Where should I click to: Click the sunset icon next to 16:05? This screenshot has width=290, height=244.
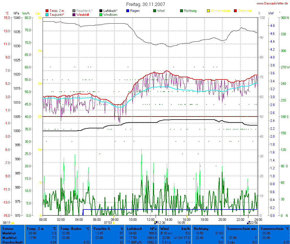[x=187, y=223]
